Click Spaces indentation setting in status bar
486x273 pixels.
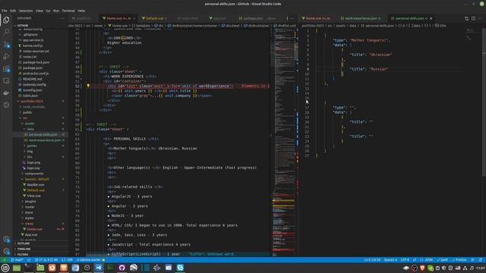(390, 259)
